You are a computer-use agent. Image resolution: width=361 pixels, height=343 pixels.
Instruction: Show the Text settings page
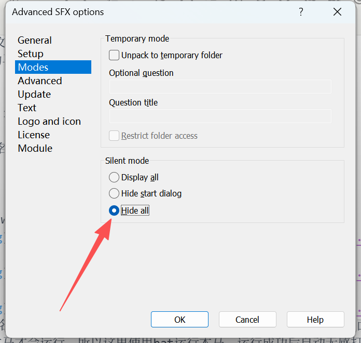click(x=27, y=108)
